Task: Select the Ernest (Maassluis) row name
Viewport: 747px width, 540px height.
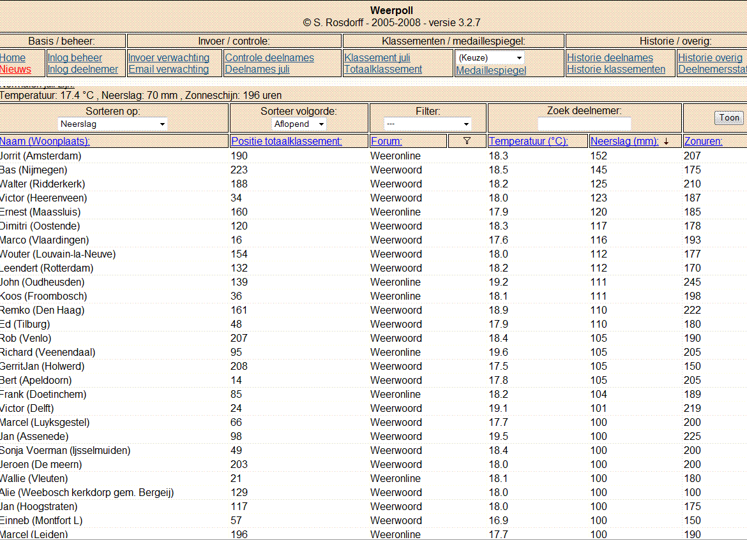Action: [40, 212]
